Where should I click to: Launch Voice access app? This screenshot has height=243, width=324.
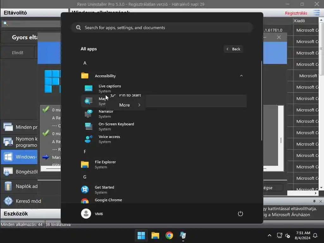coord(164,139)
